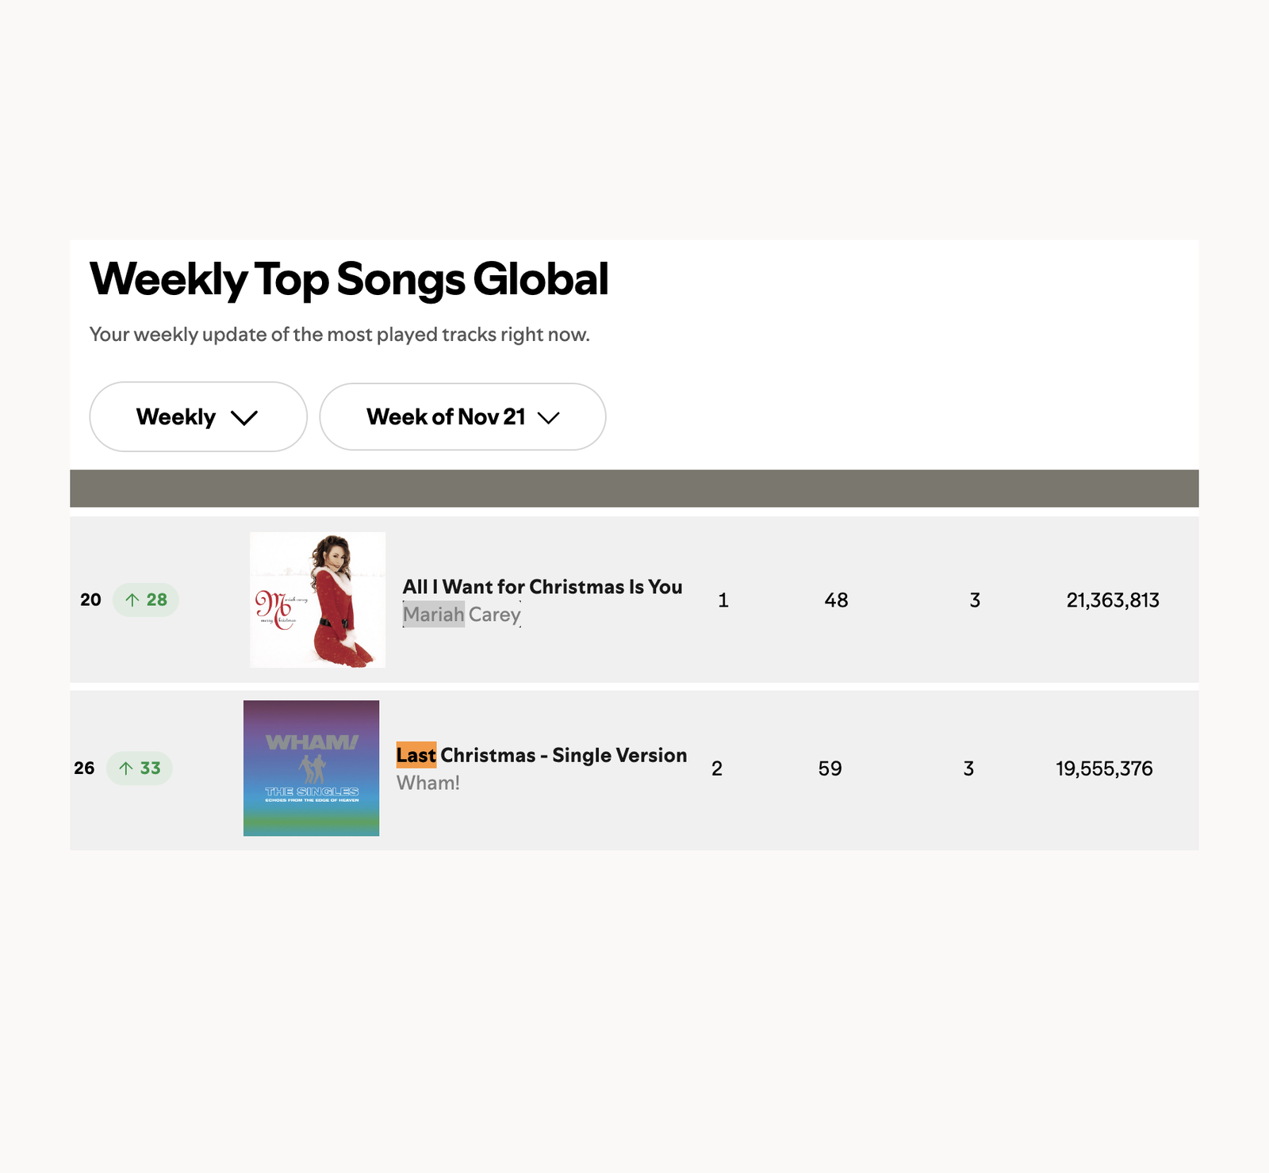
Task: Click the Wham! artist name
Action: [x=428, y=781]
